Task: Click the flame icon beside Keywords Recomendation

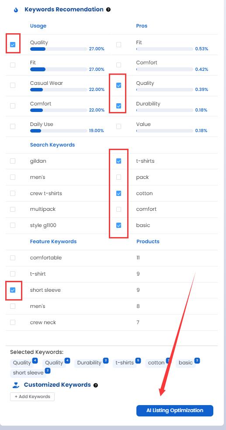Action: [16, 10]
